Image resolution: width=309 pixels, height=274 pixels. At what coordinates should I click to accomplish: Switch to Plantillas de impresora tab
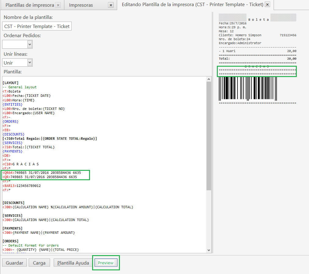30,5
